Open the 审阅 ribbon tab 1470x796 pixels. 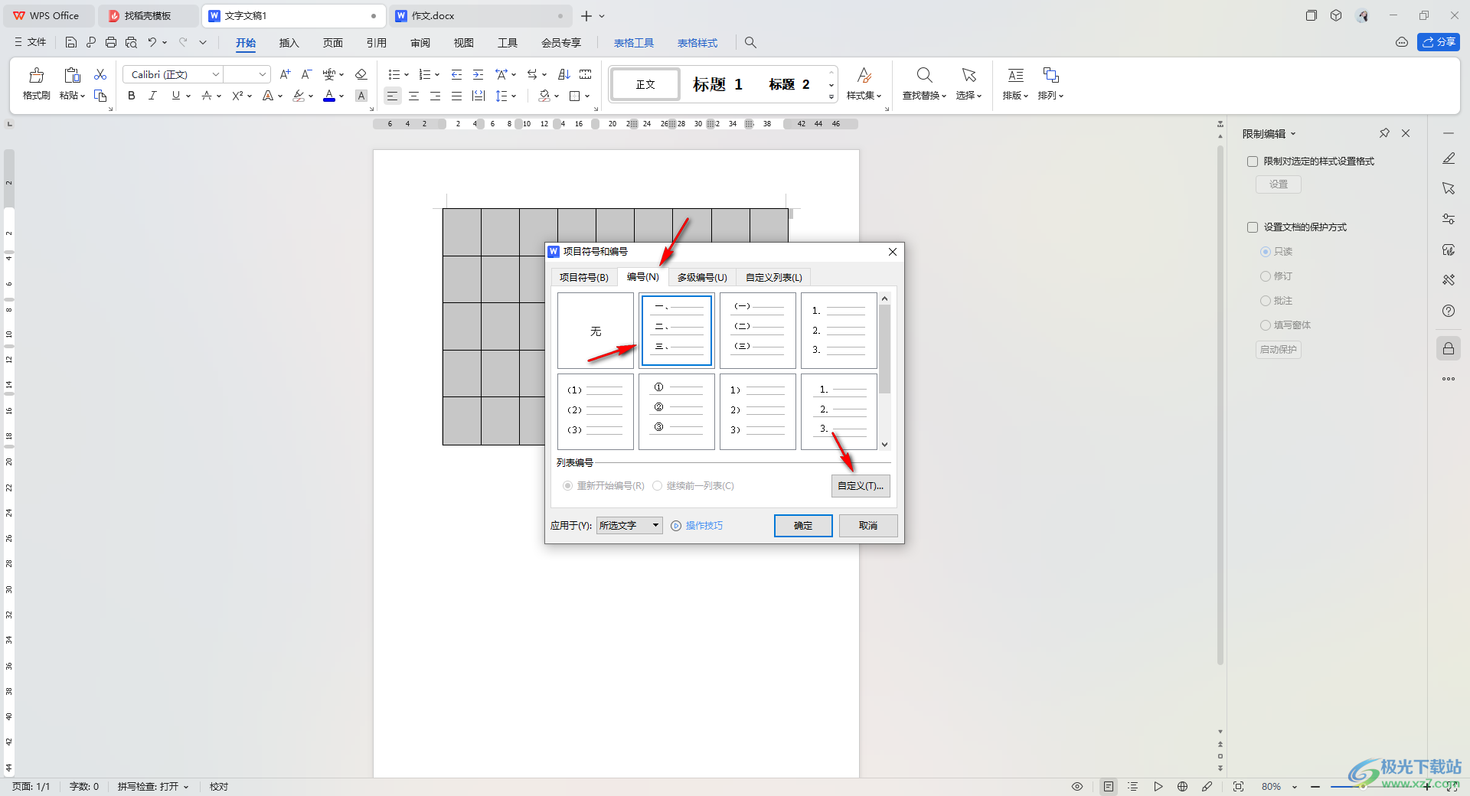pyautogui.click(x=420, y=43)
